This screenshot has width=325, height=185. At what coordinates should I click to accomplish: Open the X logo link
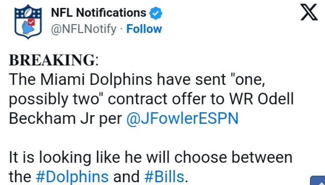click(309, 12)
